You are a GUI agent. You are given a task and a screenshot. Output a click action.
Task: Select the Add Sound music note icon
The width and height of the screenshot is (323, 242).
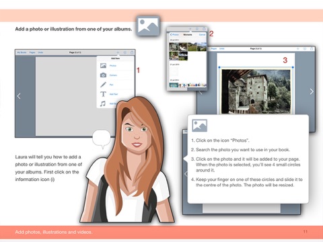[103, 104]
